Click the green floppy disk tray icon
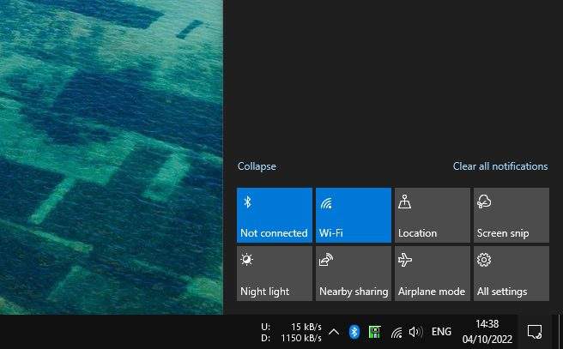This screenshot has width=563, height=349. (374, 332)
